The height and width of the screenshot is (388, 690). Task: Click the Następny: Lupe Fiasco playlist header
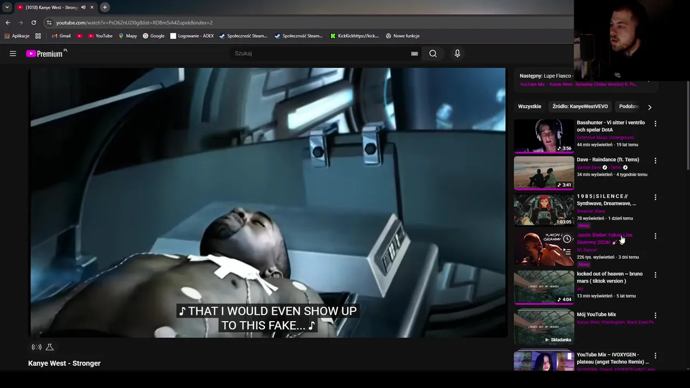[547, 76]
